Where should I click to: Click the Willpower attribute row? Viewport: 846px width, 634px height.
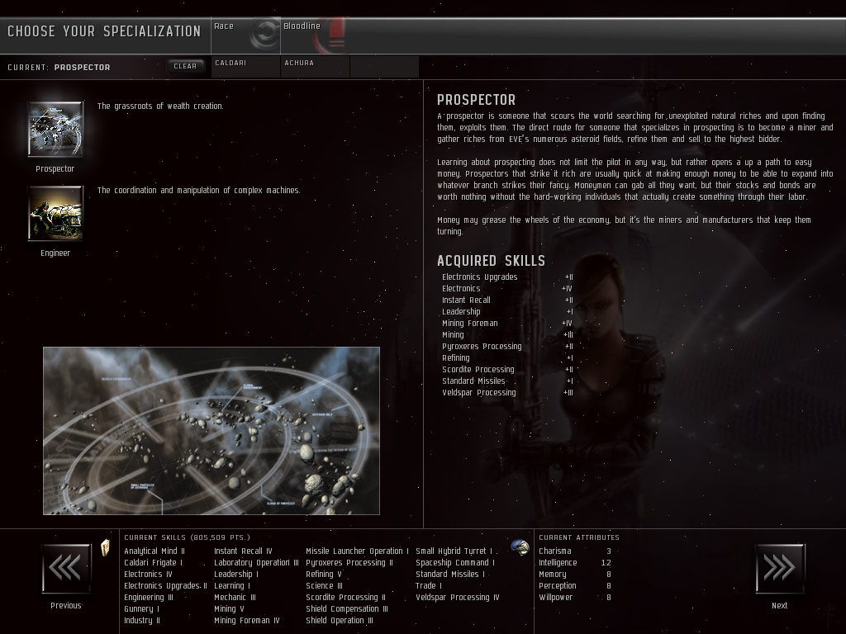point(575,598)
